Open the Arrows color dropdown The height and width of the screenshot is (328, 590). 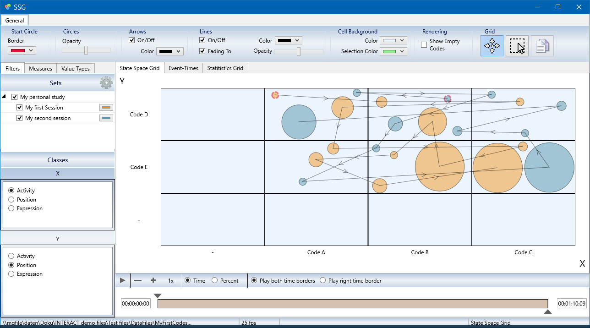tap(169, 51)
